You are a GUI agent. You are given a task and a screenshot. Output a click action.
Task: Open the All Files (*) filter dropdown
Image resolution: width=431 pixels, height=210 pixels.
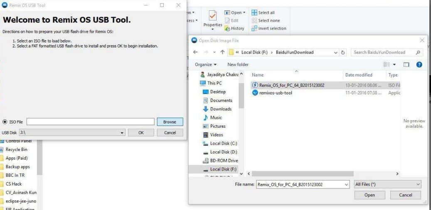click(388, 185)
